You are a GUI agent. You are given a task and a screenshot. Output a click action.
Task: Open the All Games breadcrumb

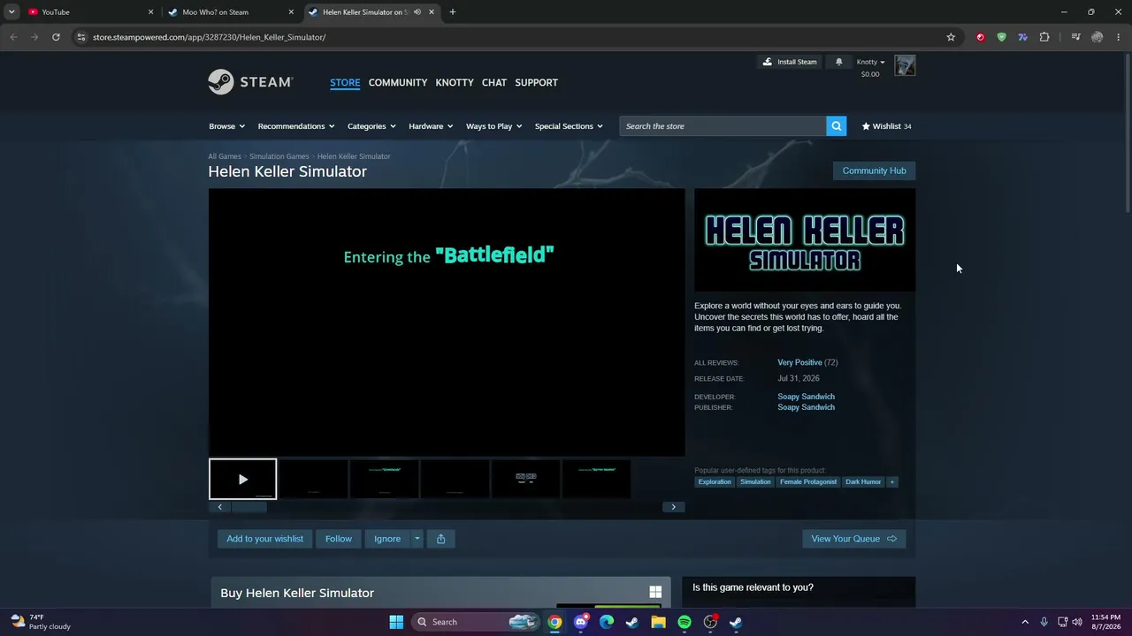click(x=225, y=156)
